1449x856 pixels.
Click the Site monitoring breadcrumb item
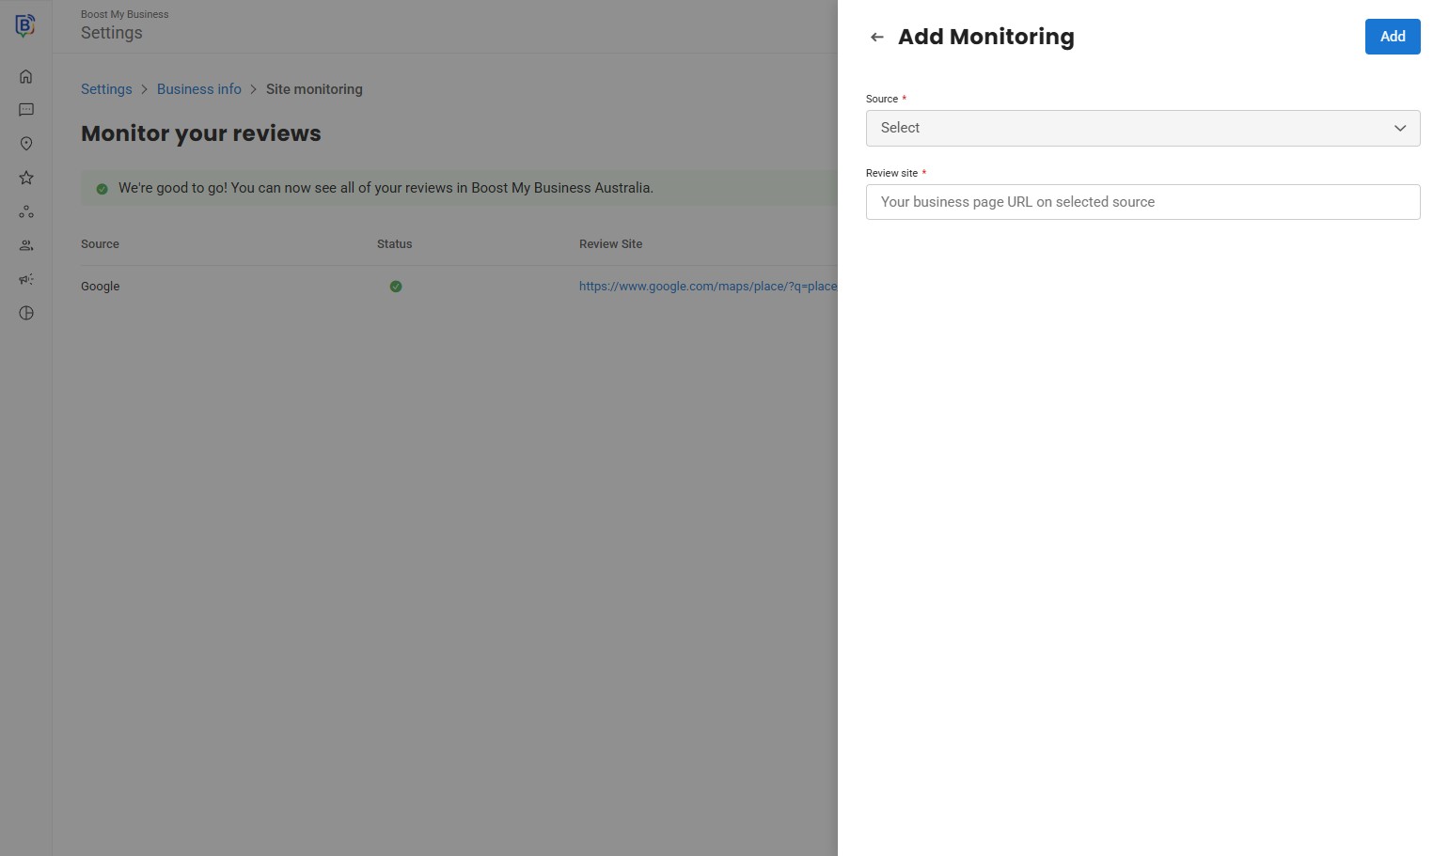[x=314, y=89]
